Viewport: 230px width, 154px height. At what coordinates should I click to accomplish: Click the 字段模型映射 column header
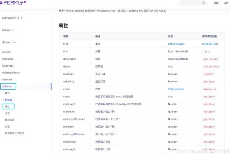pyautogui.click(x=210, y=36)
